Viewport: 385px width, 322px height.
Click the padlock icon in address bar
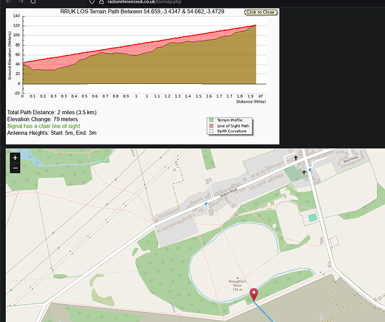[101, 2]
